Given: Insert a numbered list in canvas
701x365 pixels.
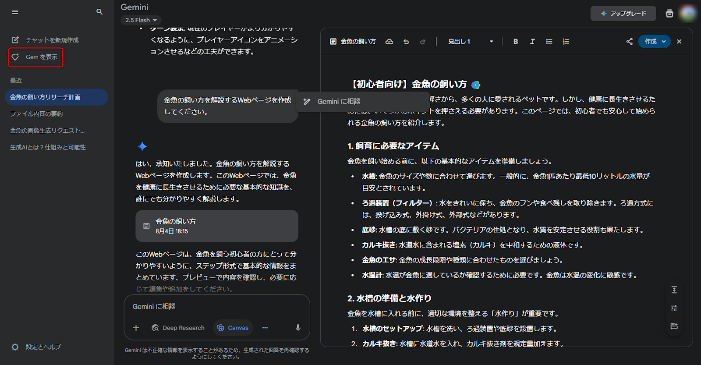Looking at the screenshot, I should pos(566,42).
